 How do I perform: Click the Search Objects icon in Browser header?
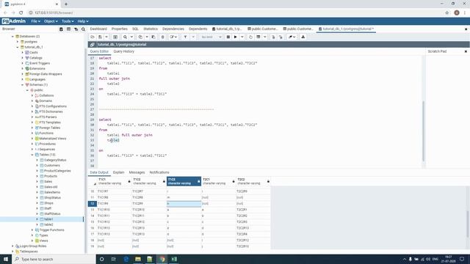click(83, 29)
